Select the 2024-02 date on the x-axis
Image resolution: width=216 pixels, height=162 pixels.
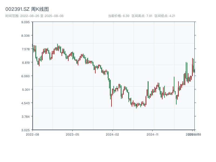[x=113, y=134]
